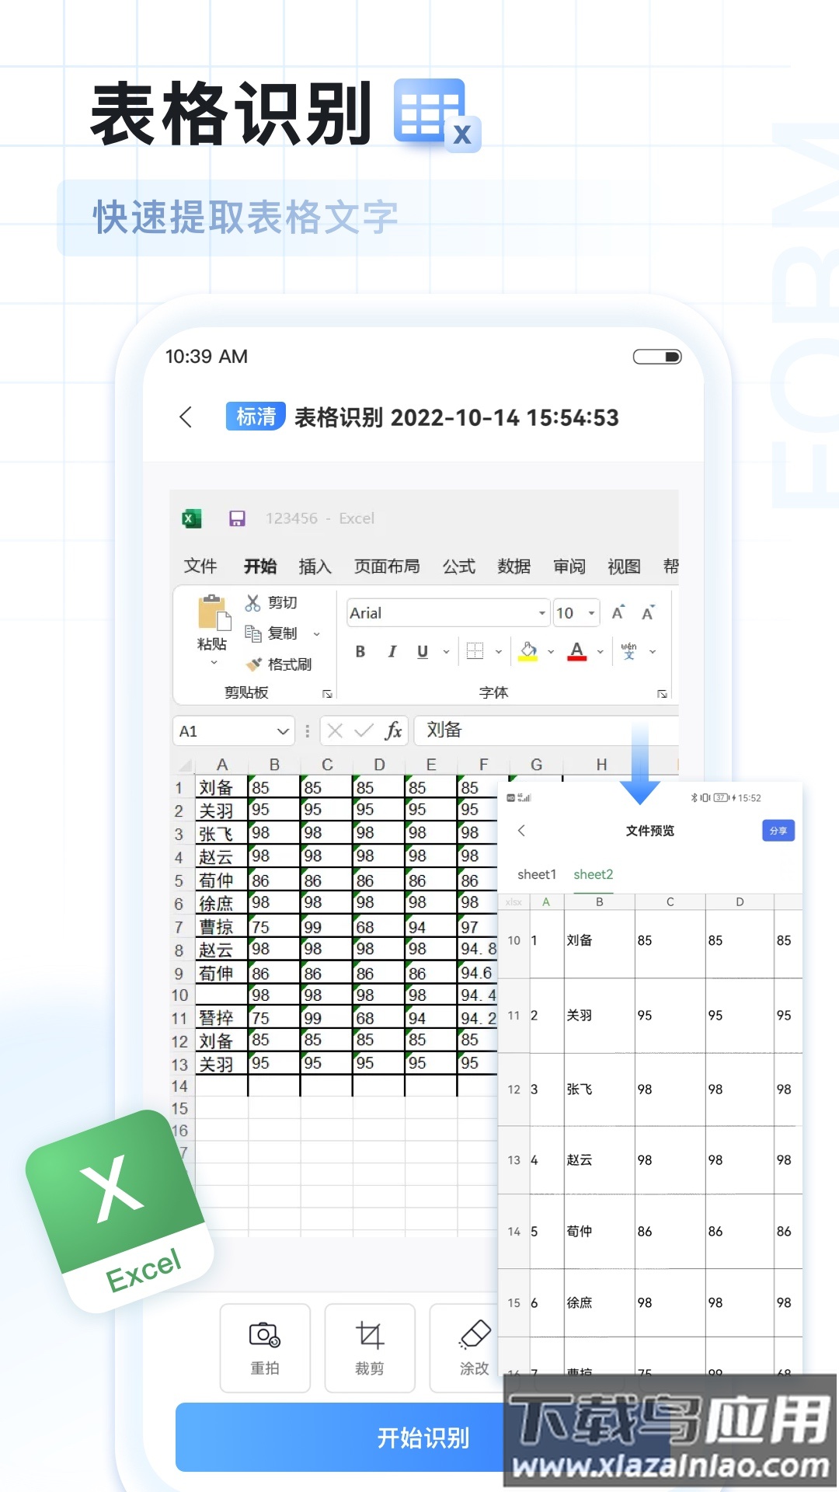Viewport: 839px width, 1492px height.
Task: Click the 复制 copy icon
Action: tap(252, 633)
